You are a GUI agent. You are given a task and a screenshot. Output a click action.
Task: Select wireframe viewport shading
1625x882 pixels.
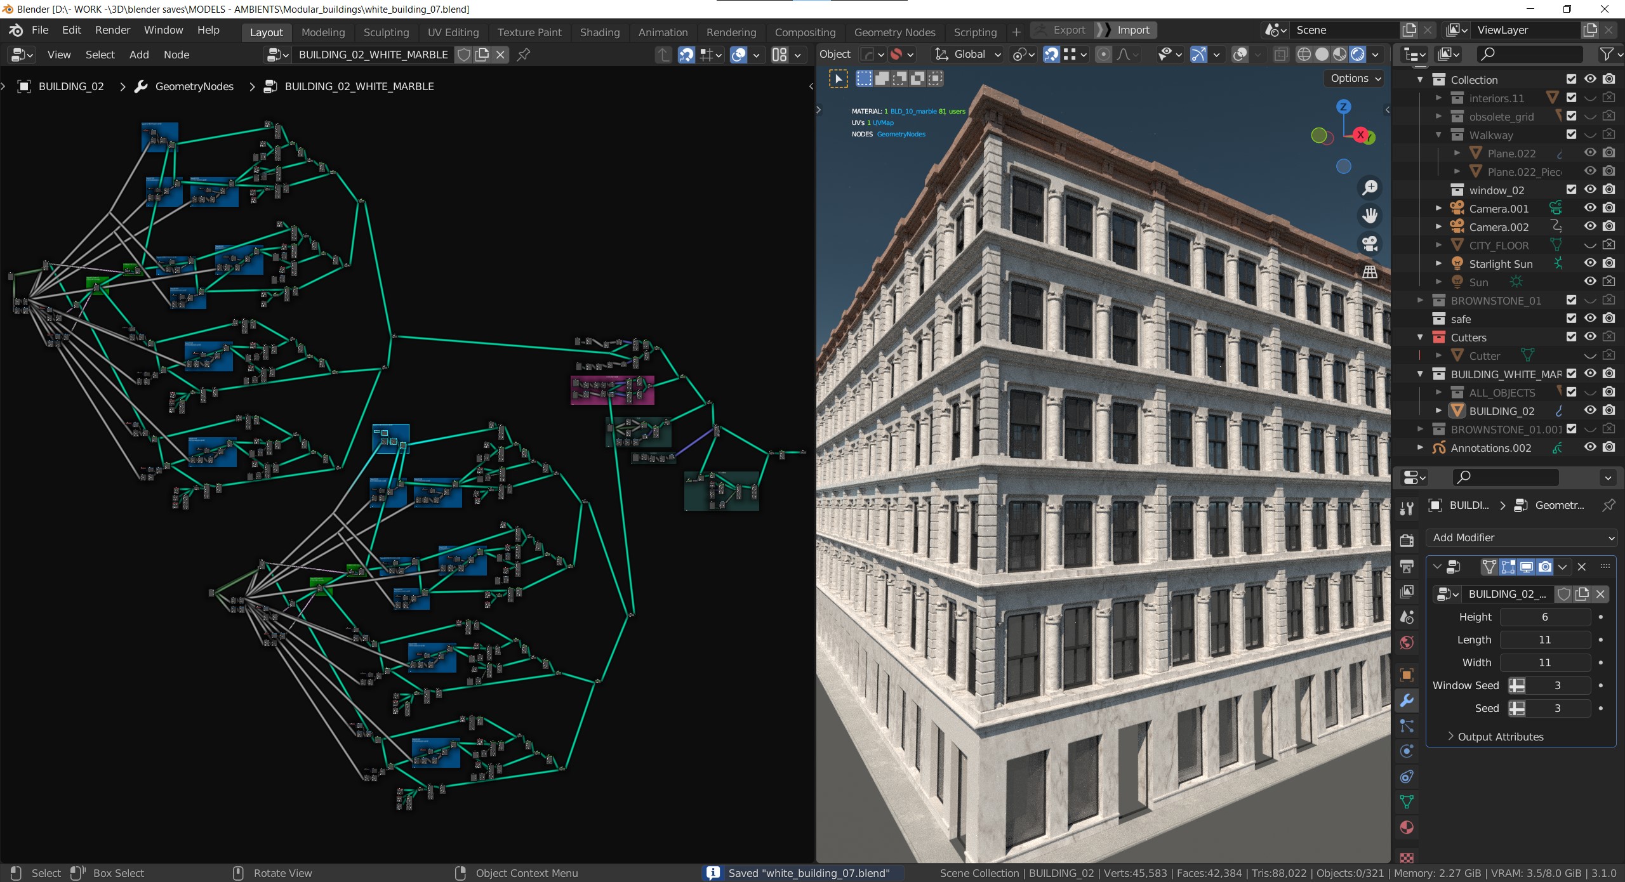(1304, 55)
